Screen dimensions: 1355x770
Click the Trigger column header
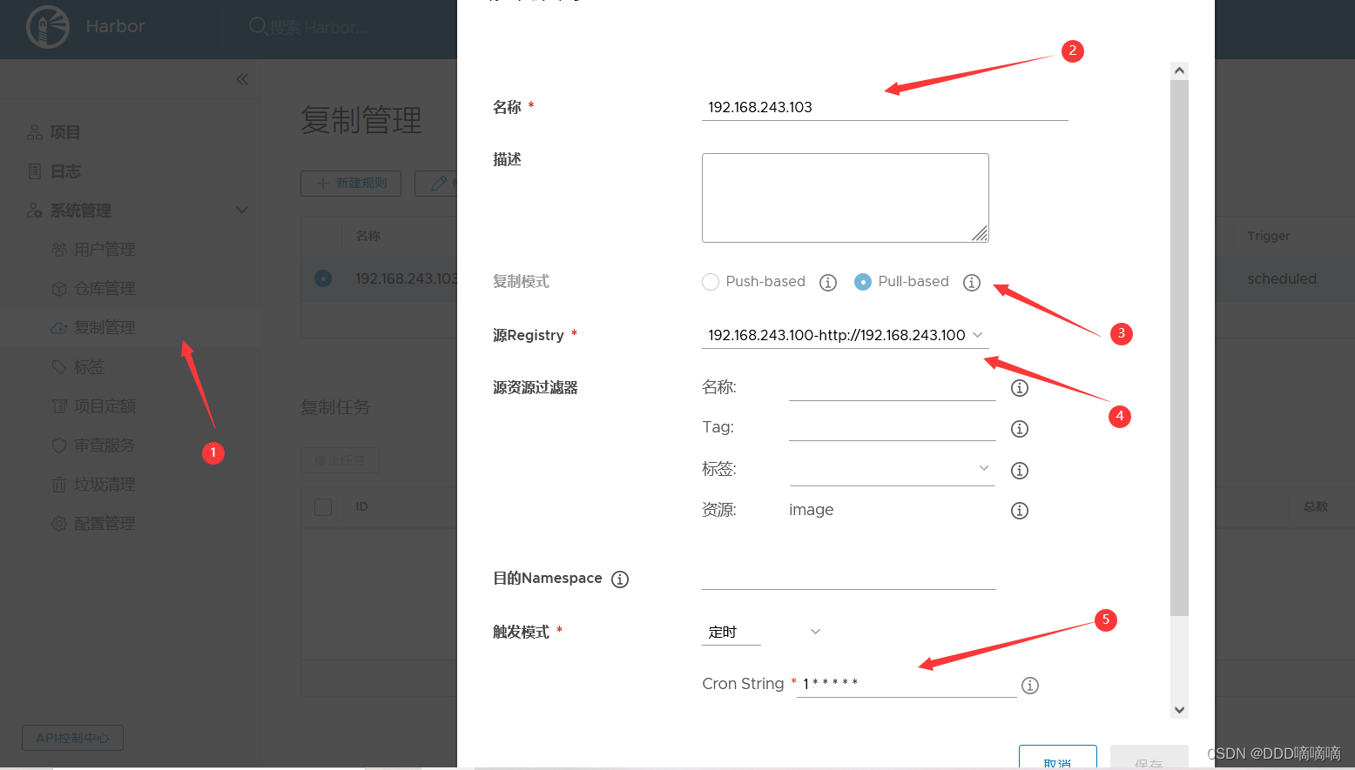click(1269, 236)
